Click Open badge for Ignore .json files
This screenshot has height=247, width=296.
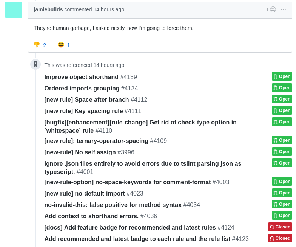coord(282,163)
